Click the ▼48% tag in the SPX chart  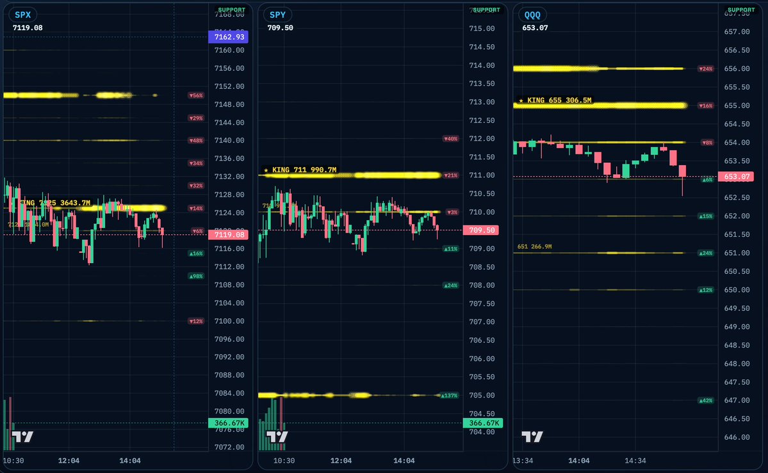196,141
